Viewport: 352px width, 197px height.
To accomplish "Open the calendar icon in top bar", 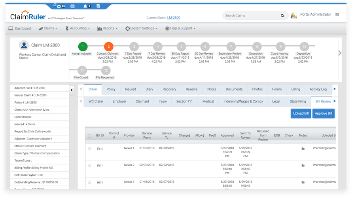I will point(72,6).
